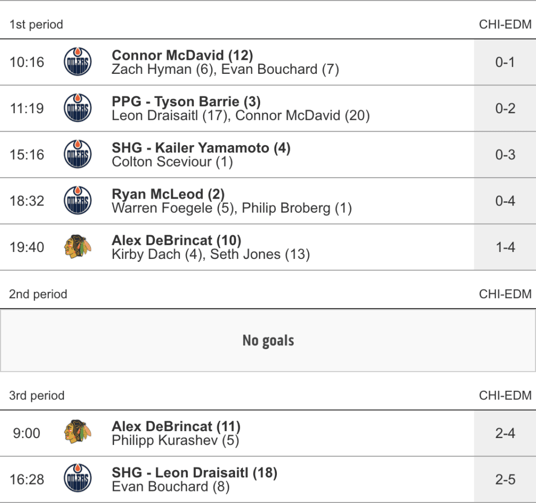Select PPG - Tyson Barrie (3) scorer

tap(186, 101)
